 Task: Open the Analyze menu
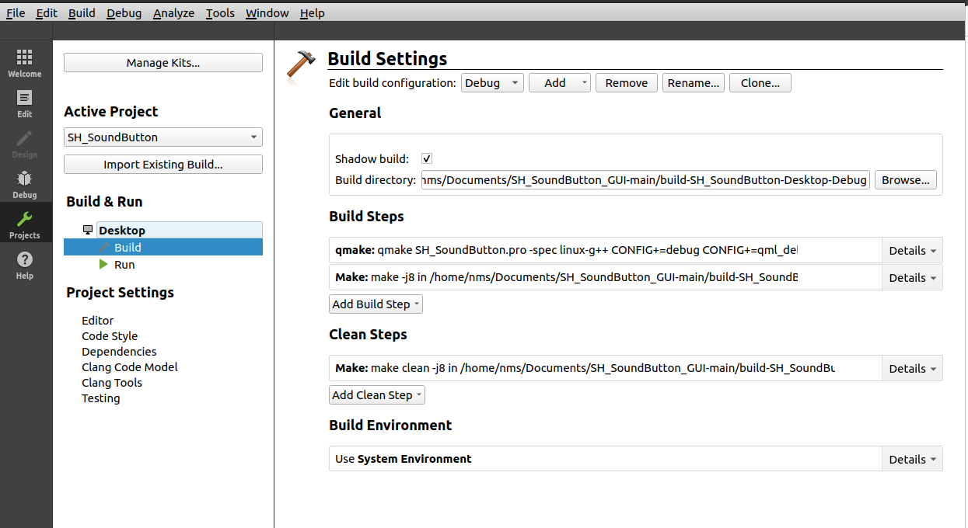[x=173, y=13]
